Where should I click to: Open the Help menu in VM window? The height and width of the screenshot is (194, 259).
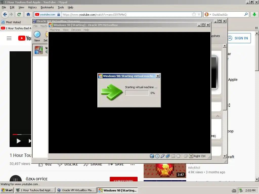pos(86,30)
